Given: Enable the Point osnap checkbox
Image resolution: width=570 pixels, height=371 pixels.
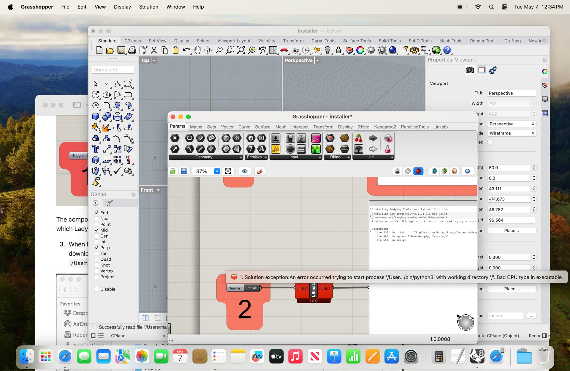Looking at the screenshot, I should (96, 224).
